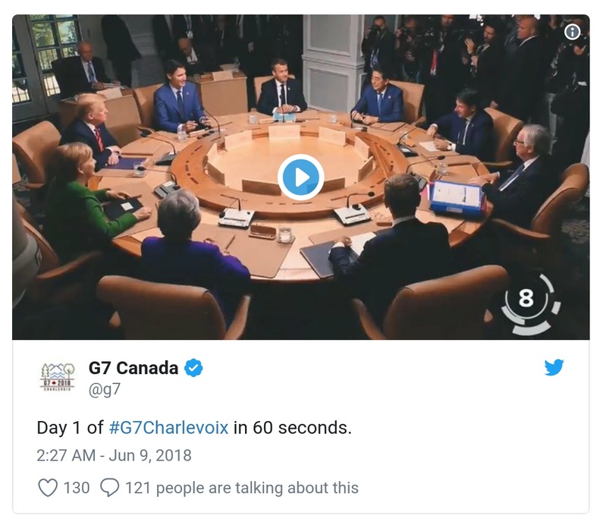The width and height of the screenshot is (606, 528).
Task: Click the @g7 handle
Action: (x=105, y=389)
